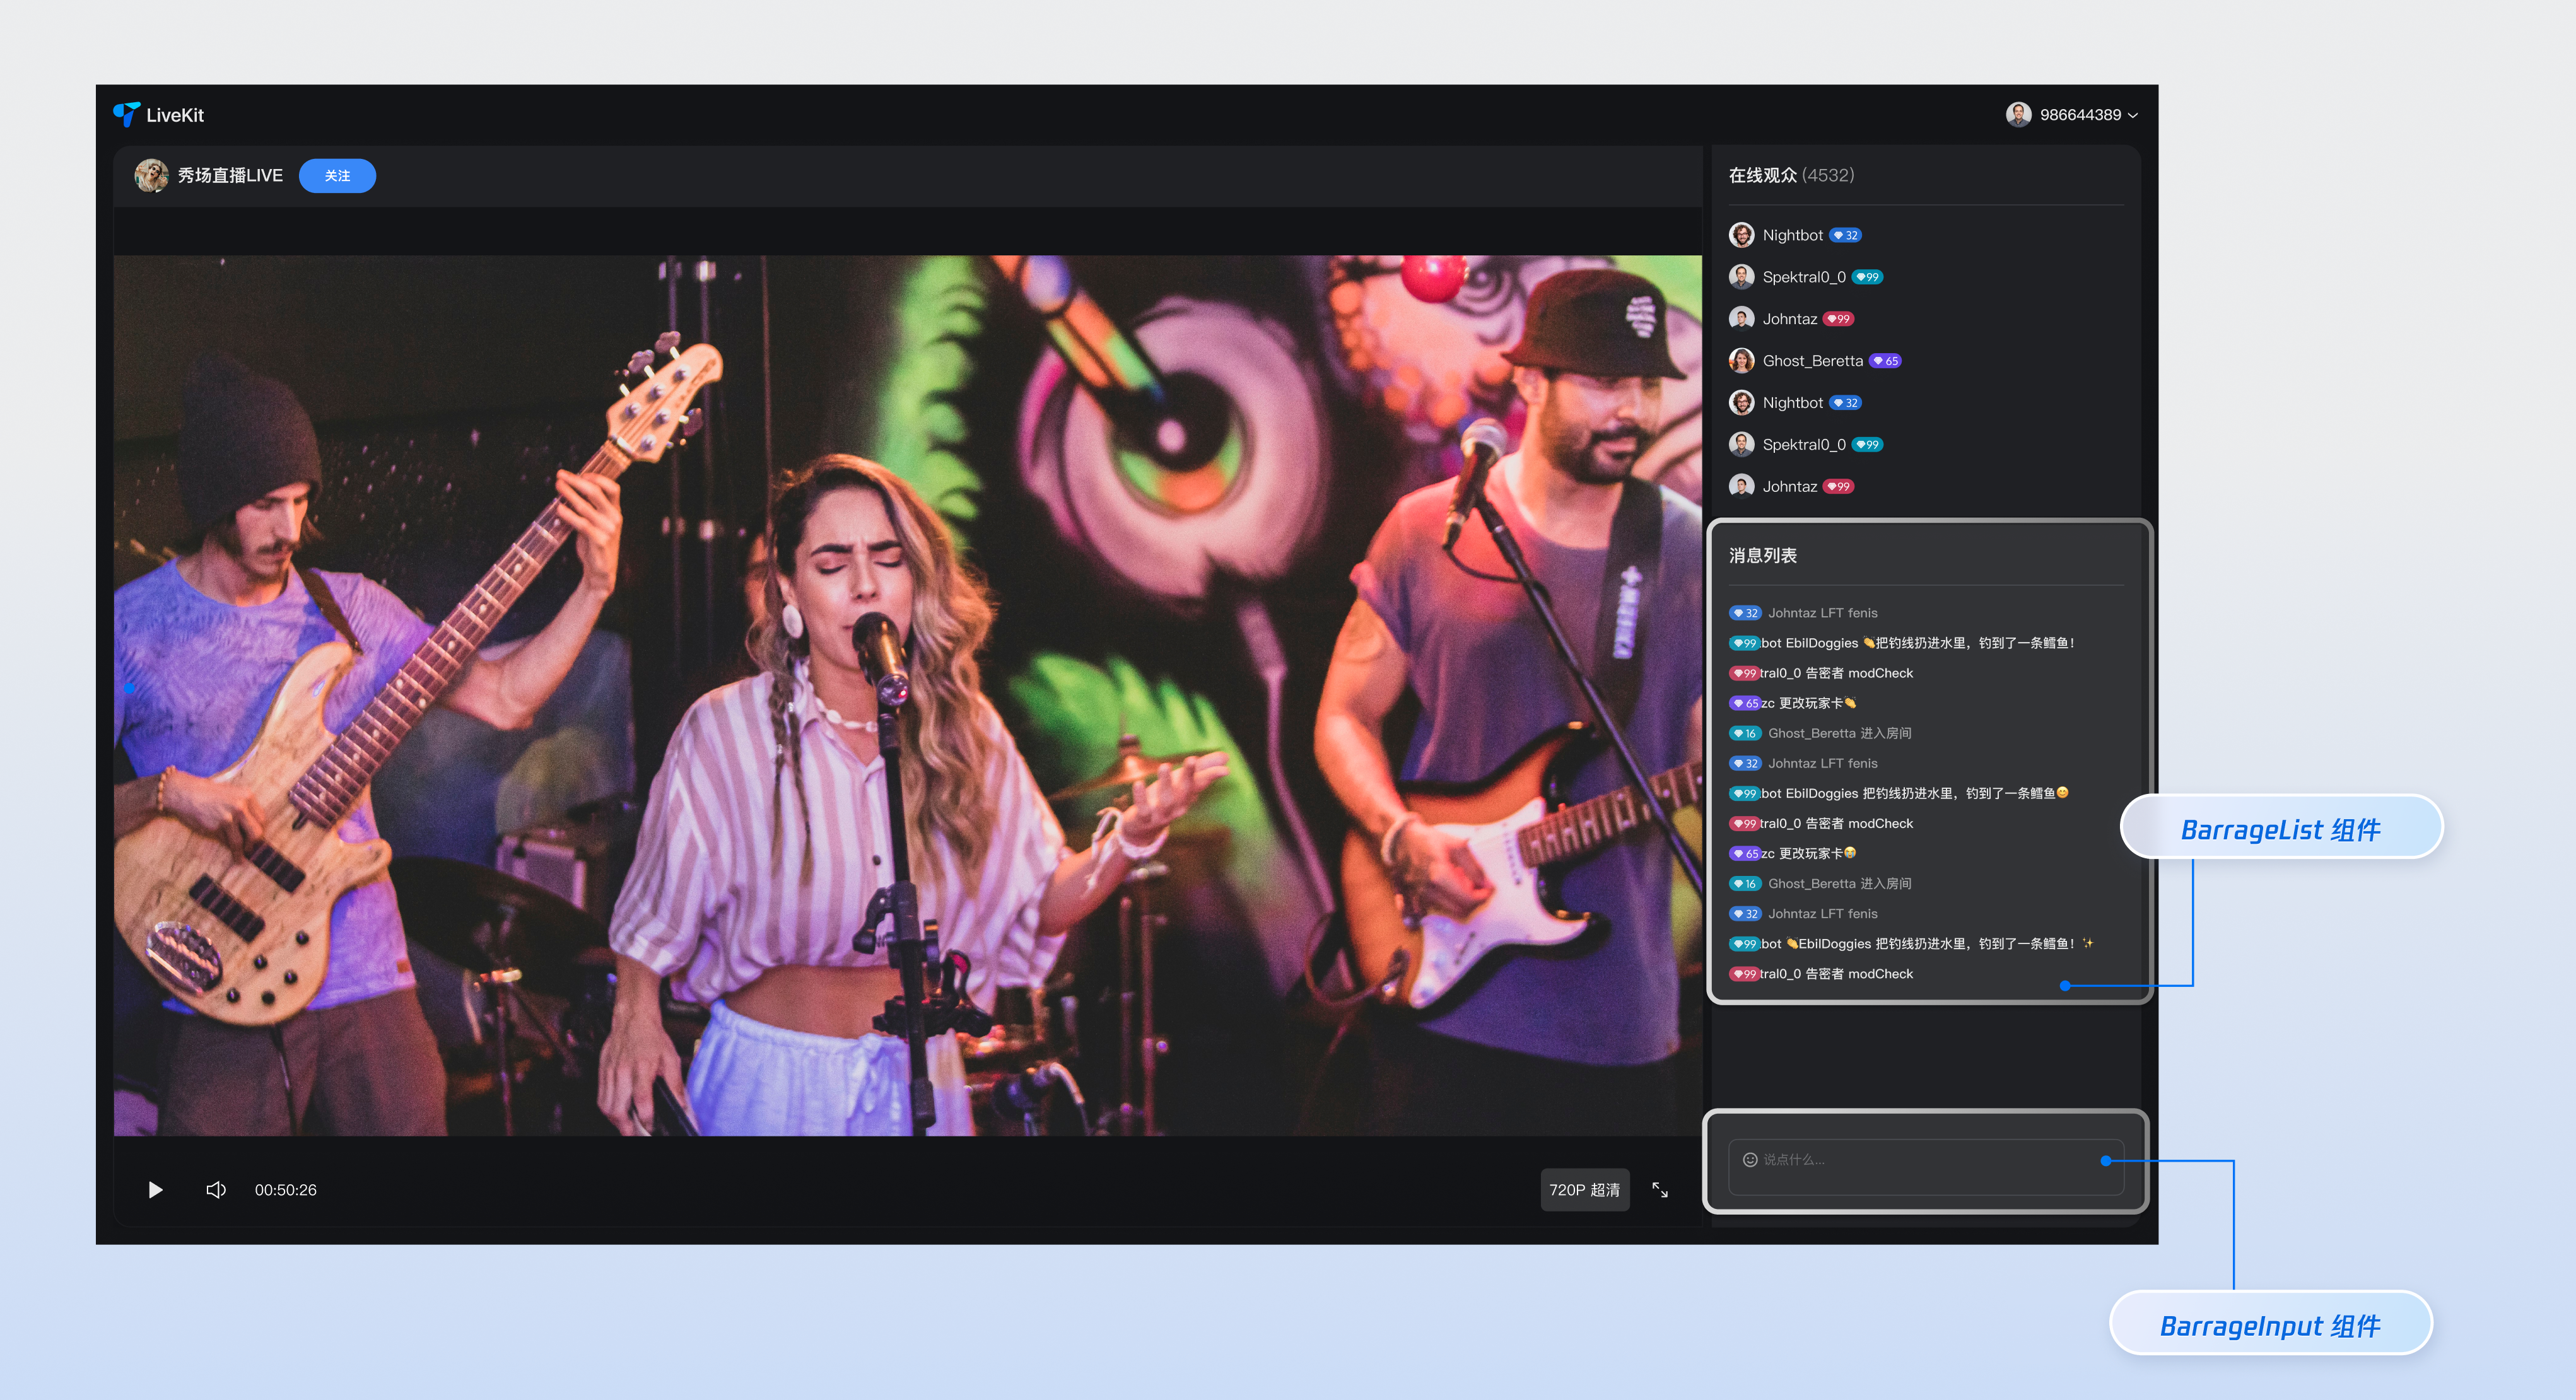Viewport: 2576px width, 1400px height.
Task: Open the 986644389 account dropdown
Action: coord(2132,115)
